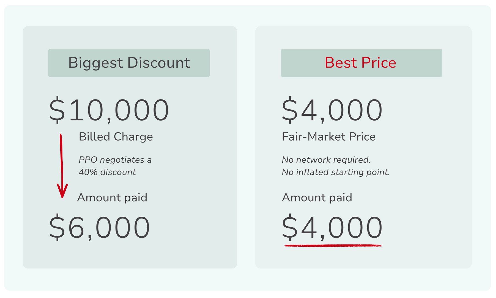Click the $10,000 billed amount
This screenshot has height=298, width=496.
[109, 110]
